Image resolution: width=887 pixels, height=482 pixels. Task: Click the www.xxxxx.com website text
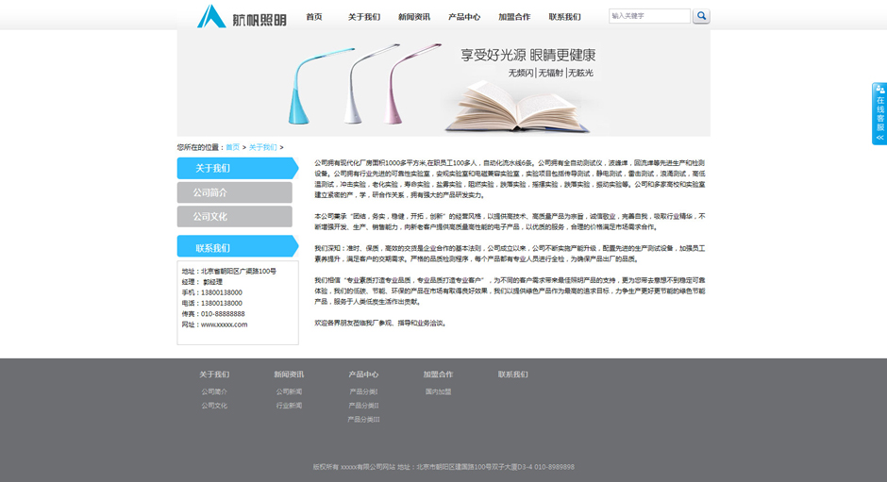(x=224, y=324)
